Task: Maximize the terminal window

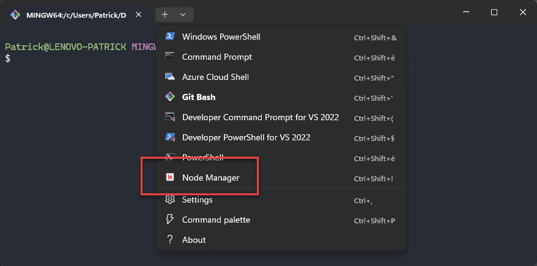Action: (494, 12)
